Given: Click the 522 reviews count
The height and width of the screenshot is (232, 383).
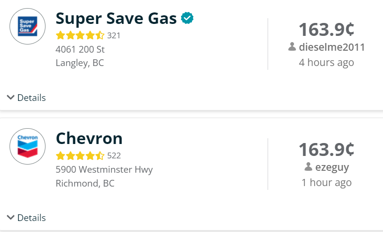Looking at the screenshot, I should [114, 155].
